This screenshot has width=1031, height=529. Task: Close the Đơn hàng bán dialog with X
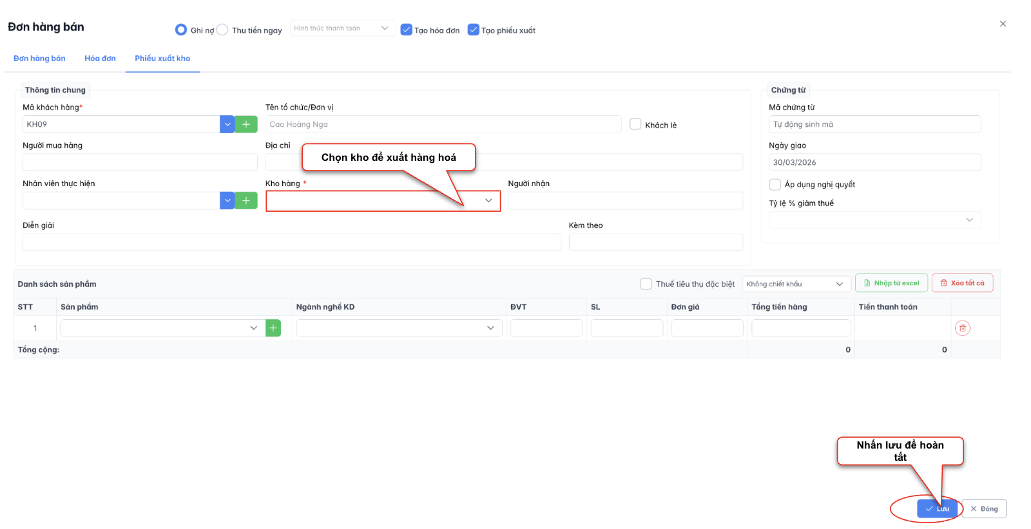1003,24
